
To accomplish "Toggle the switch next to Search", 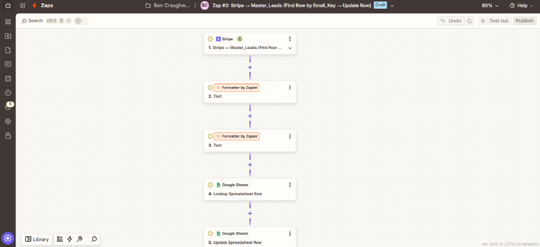I will (x=81, y=21).
